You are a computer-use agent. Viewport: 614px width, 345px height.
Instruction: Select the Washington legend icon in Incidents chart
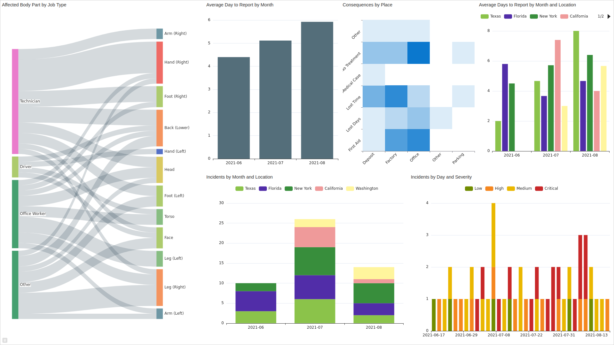[x=350, y=188]
